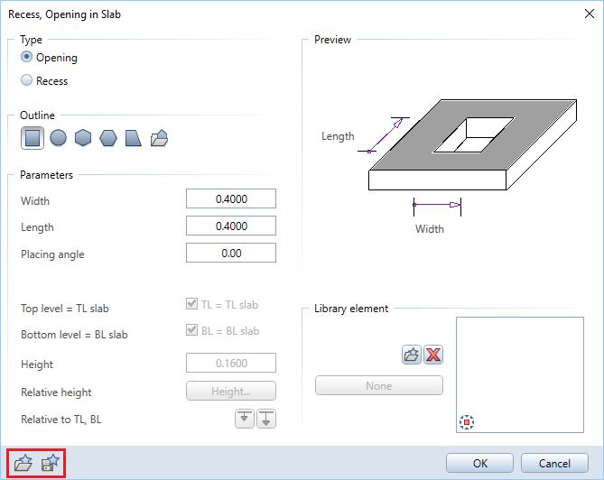Click the Height value field
The width and height of the screenshot is (604, 480).
tap(231, 363)
